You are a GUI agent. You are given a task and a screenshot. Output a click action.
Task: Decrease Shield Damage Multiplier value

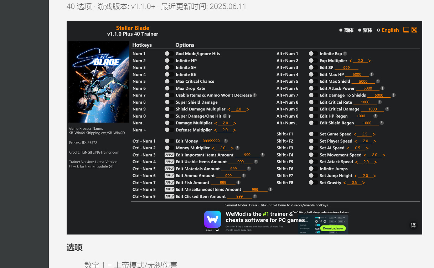[229, 109]
